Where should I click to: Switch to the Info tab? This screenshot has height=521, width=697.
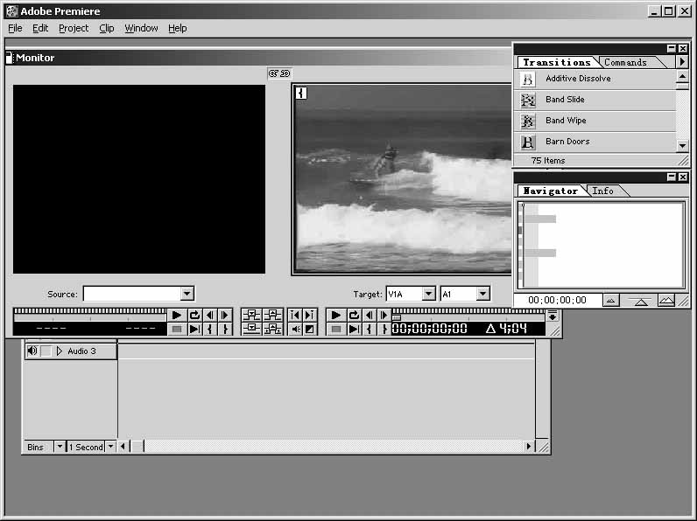tap(603, 191)
